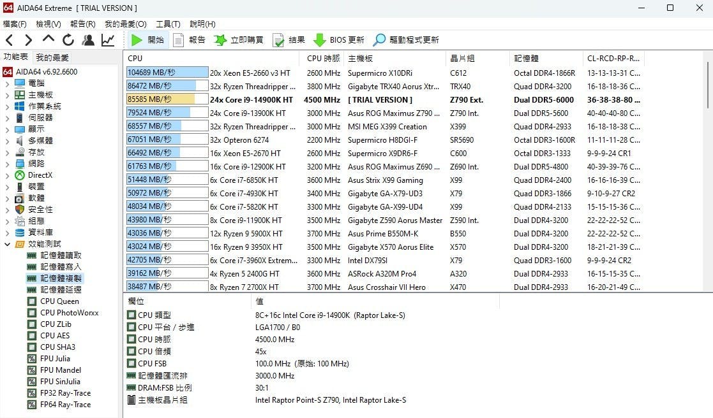This screenshot has width=713, height=418.
Task: Start benchmark with 開始 button
Action: click(147, 40)
